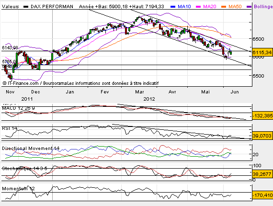
Task: Click the 'Avr' month axis label
Action: (172, 92)
